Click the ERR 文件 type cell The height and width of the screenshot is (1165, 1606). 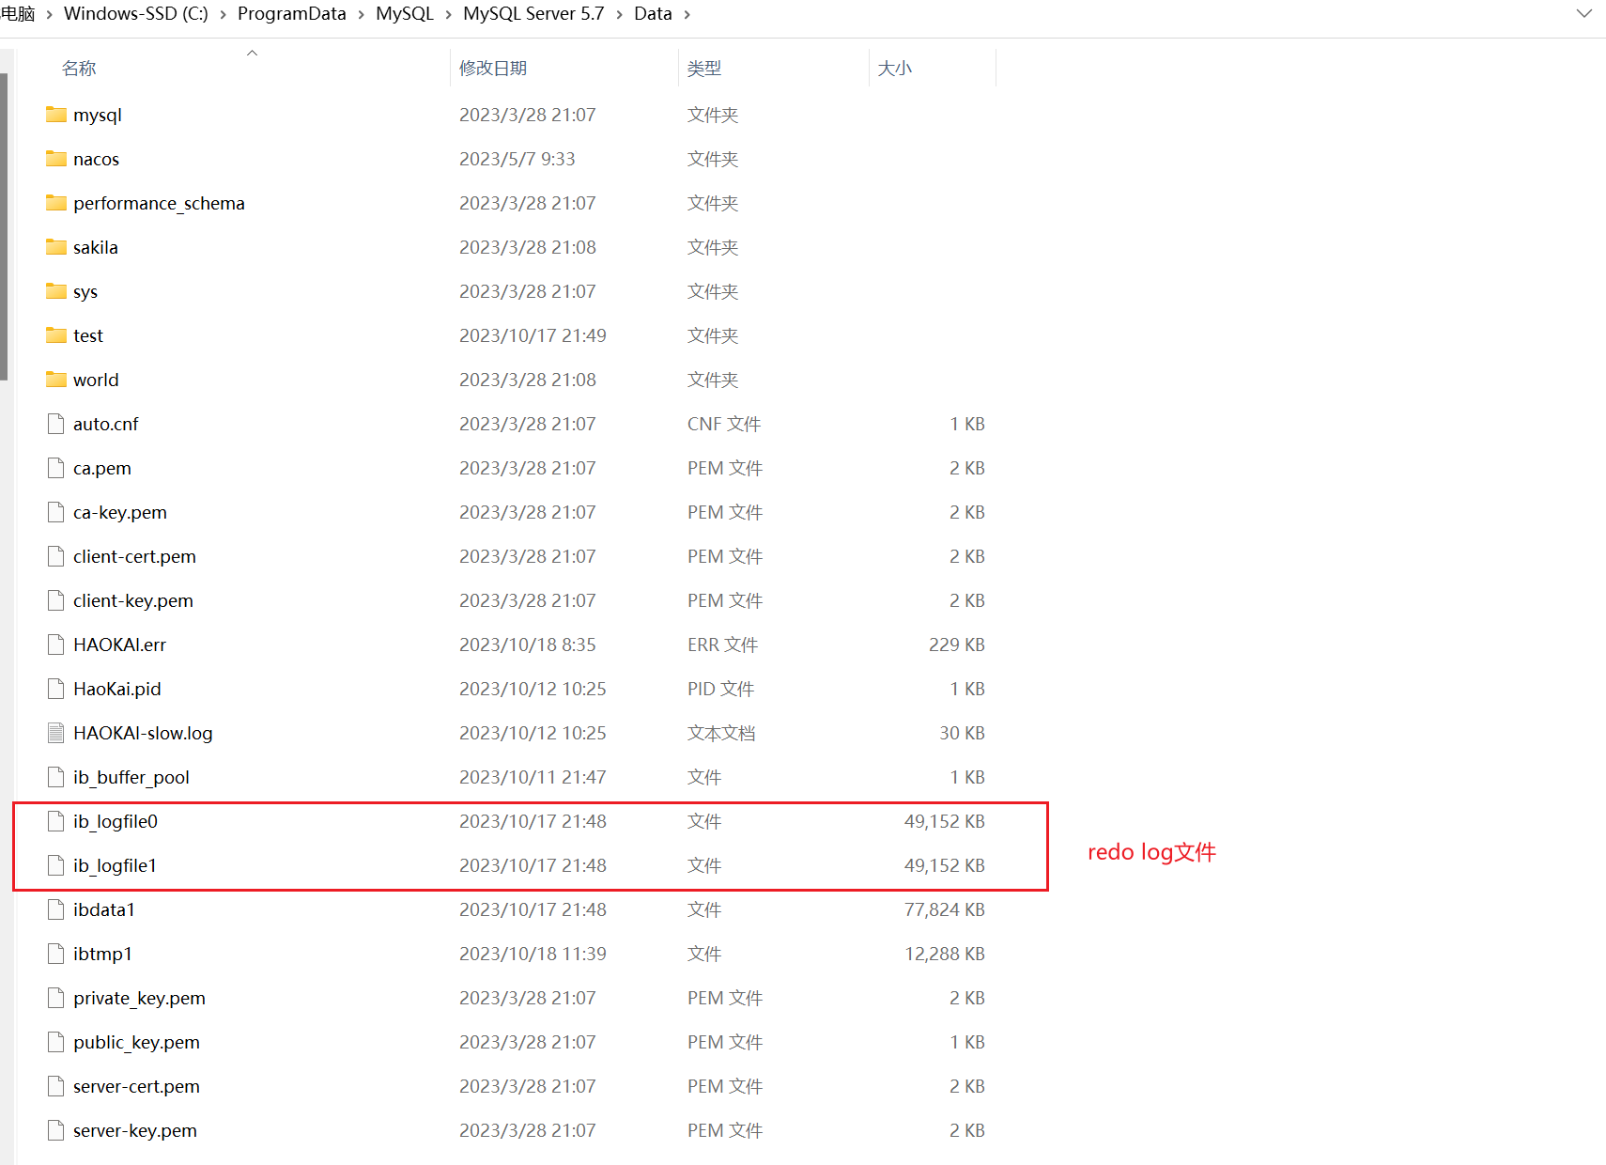coord(722,645)
